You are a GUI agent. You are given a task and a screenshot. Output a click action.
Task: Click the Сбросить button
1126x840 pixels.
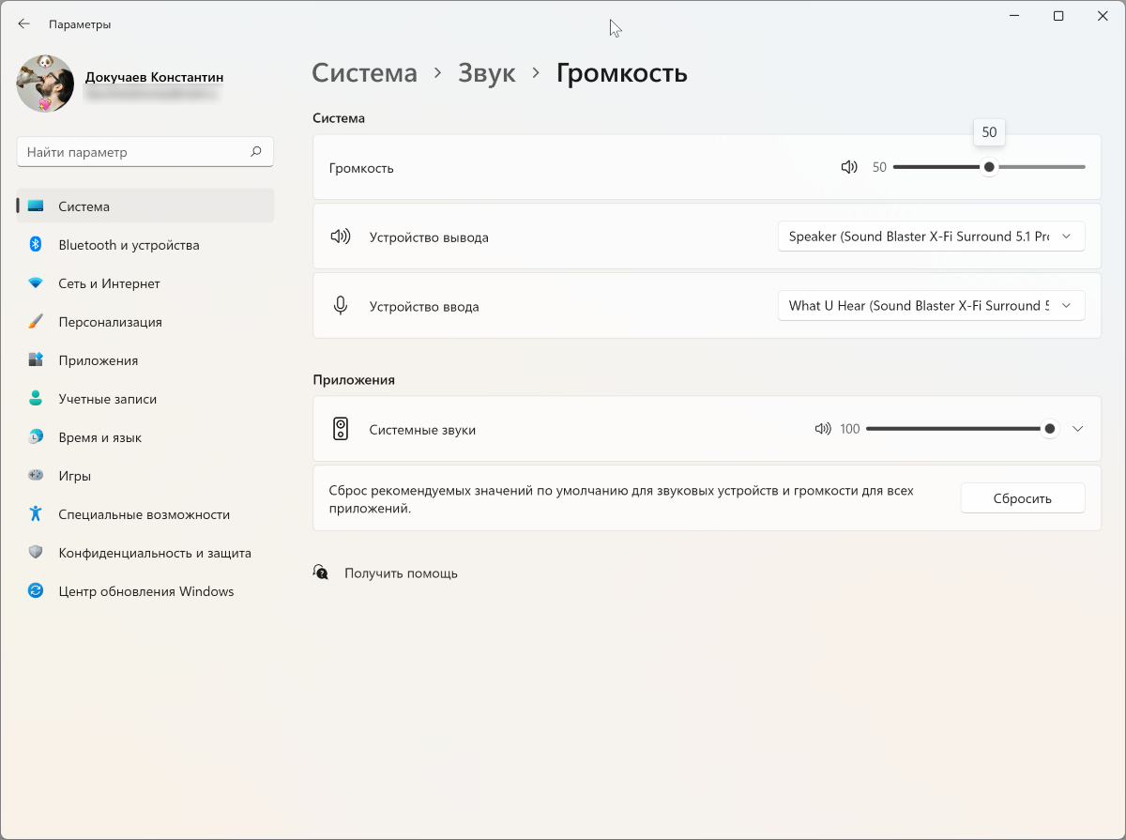point(1022,498)
